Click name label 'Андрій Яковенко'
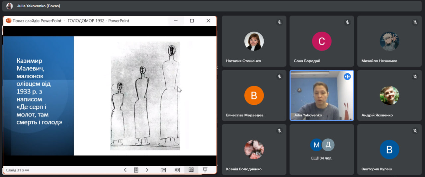 [x=377, y=115]
